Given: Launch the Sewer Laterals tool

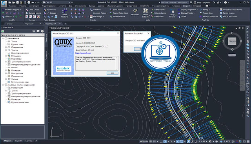Looking at the screenshot, I should 146,13.
